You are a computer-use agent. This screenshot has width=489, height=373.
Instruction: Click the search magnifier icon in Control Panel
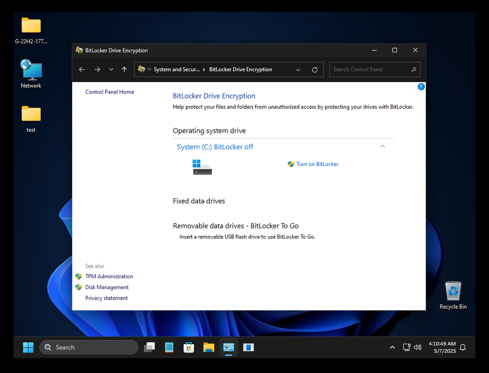(413, 69)
